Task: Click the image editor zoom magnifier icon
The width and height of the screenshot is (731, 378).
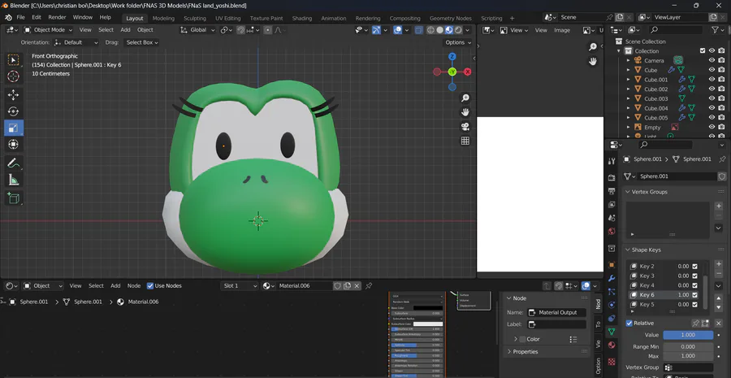Action: [x=593, y=46]
